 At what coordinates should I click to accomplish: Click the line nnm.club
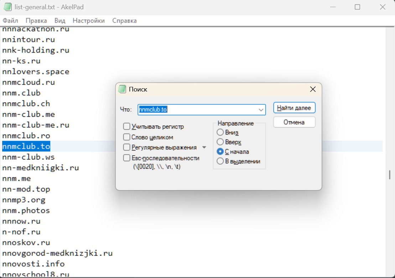click(21, 93)
